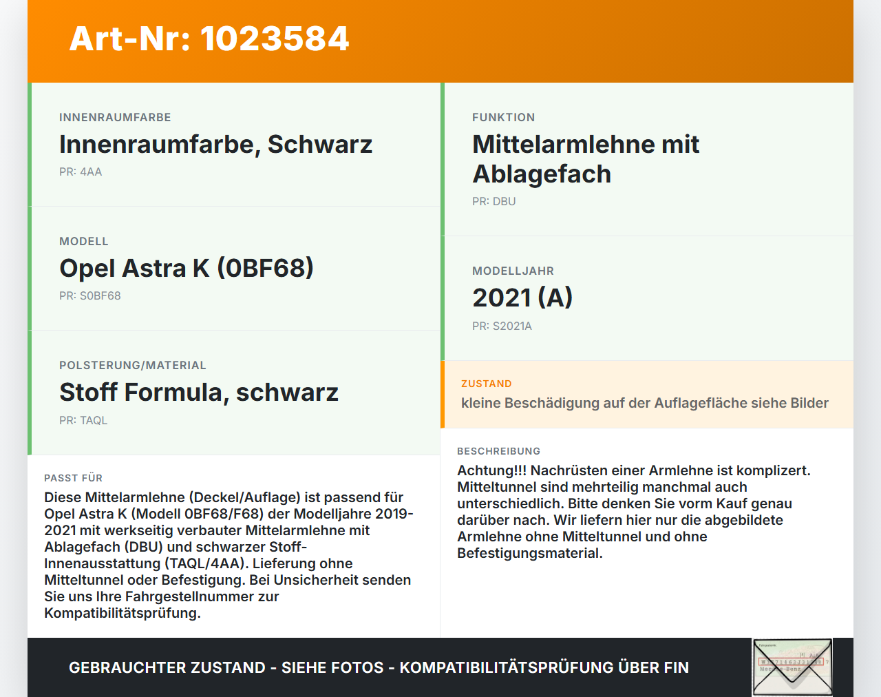Click the GEBRAUCHTER ZUSTAND footer banner

pyautogui.click(x=379, y=667)
